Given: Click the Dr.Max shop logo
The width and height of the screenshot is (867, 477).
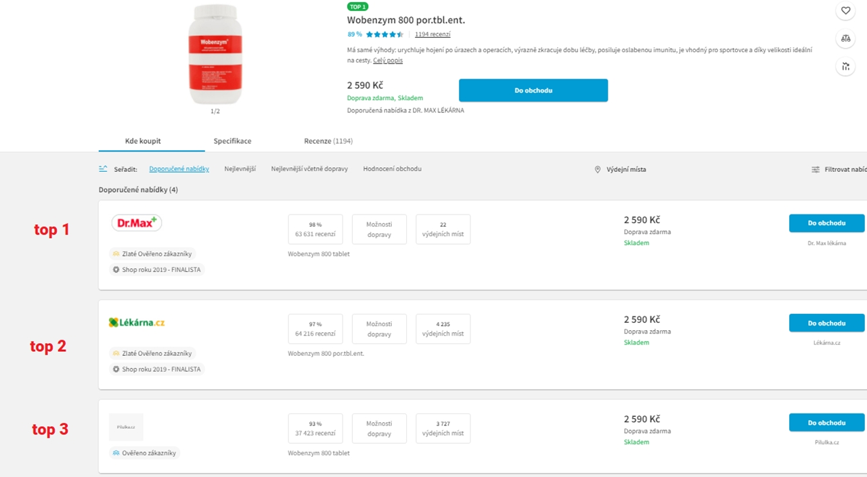Looking at the screenshot, I should click(137, 223).
